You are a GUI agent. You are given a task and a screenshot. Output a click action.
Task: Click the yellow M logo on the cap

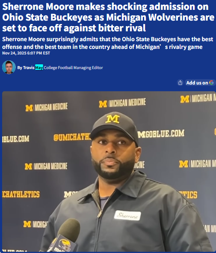click(113, 119)
